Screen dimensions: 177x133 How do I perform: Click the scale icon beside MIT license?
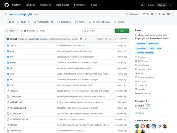pyautogui.click(x=136, y=61)
